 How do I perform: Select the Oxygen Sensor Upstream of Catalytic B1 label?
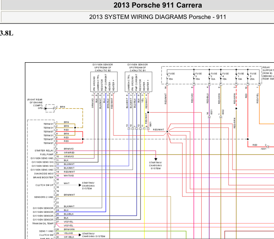(137, 68)
